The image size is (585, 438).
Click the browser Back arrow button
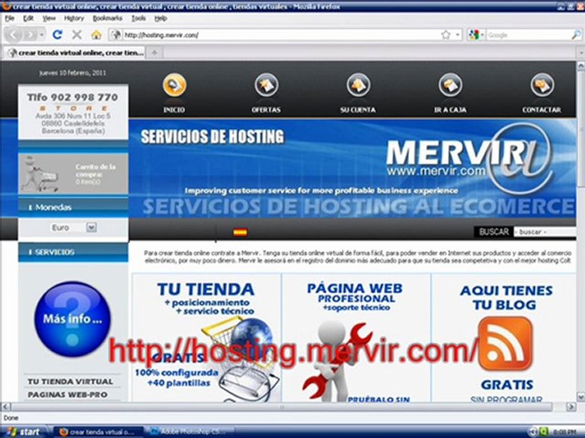13,35
